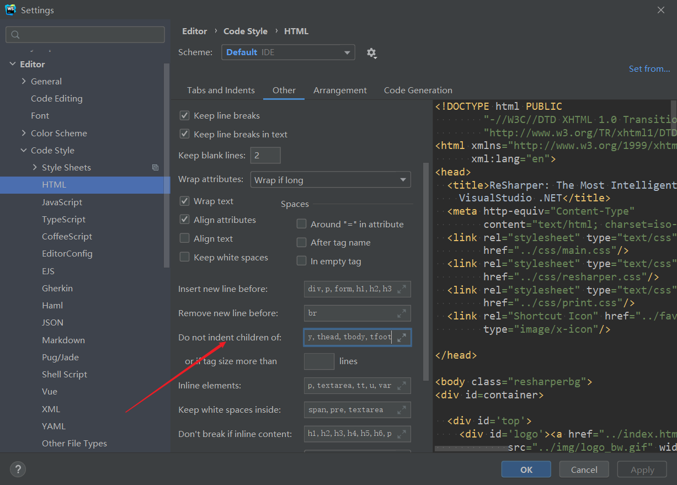Toggle Keep line breaks checkbox

[x=185, y=116]
